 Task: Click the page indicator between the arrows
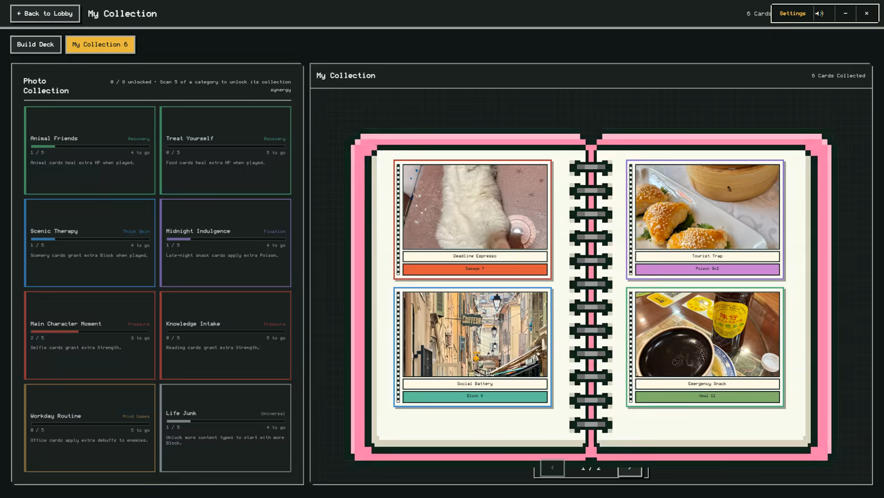pyautogui.click(x=591, y=468)
